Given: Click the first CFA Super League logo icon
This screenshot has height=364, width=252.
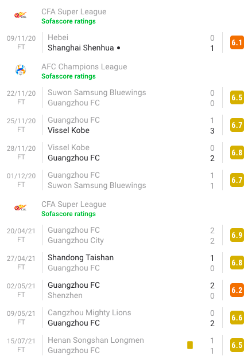Looking at the screenshot, I should [x=21, y=15].
